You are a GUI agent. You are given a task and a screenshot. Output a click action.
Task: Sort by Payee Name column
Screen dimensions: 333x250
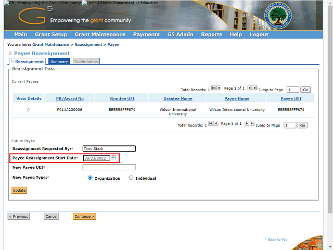[237, 98]
